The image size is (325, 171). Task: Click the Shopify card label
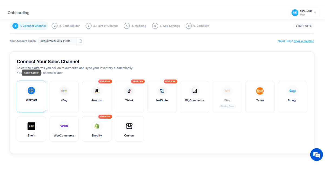coord(97,135)
